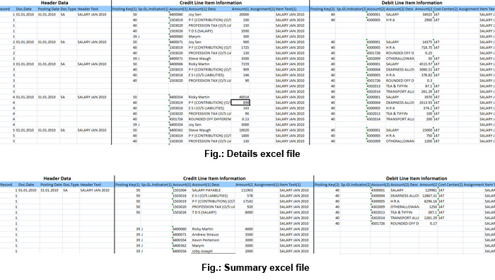Click amount 920 in Summary file
This screenshot has width=495, height=280.
(250, 207)
